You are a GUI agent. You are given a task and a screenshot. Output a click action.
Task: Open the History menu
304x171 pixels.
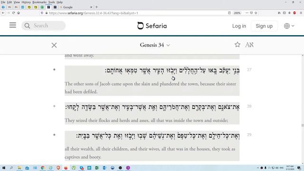(x=26, y=2)
